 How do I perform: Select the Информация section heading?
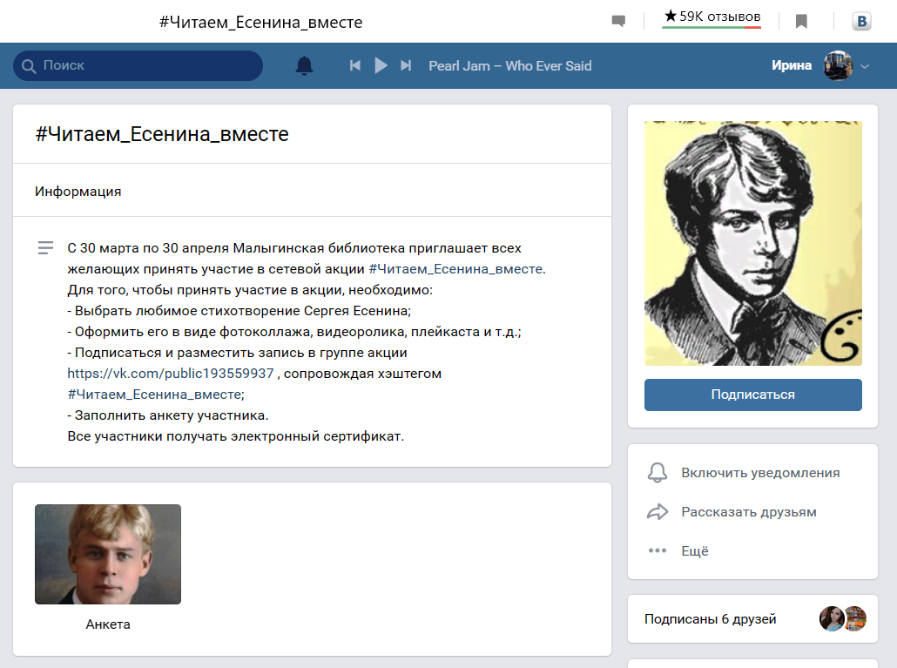pyautogui.click(x=78, y=192)
